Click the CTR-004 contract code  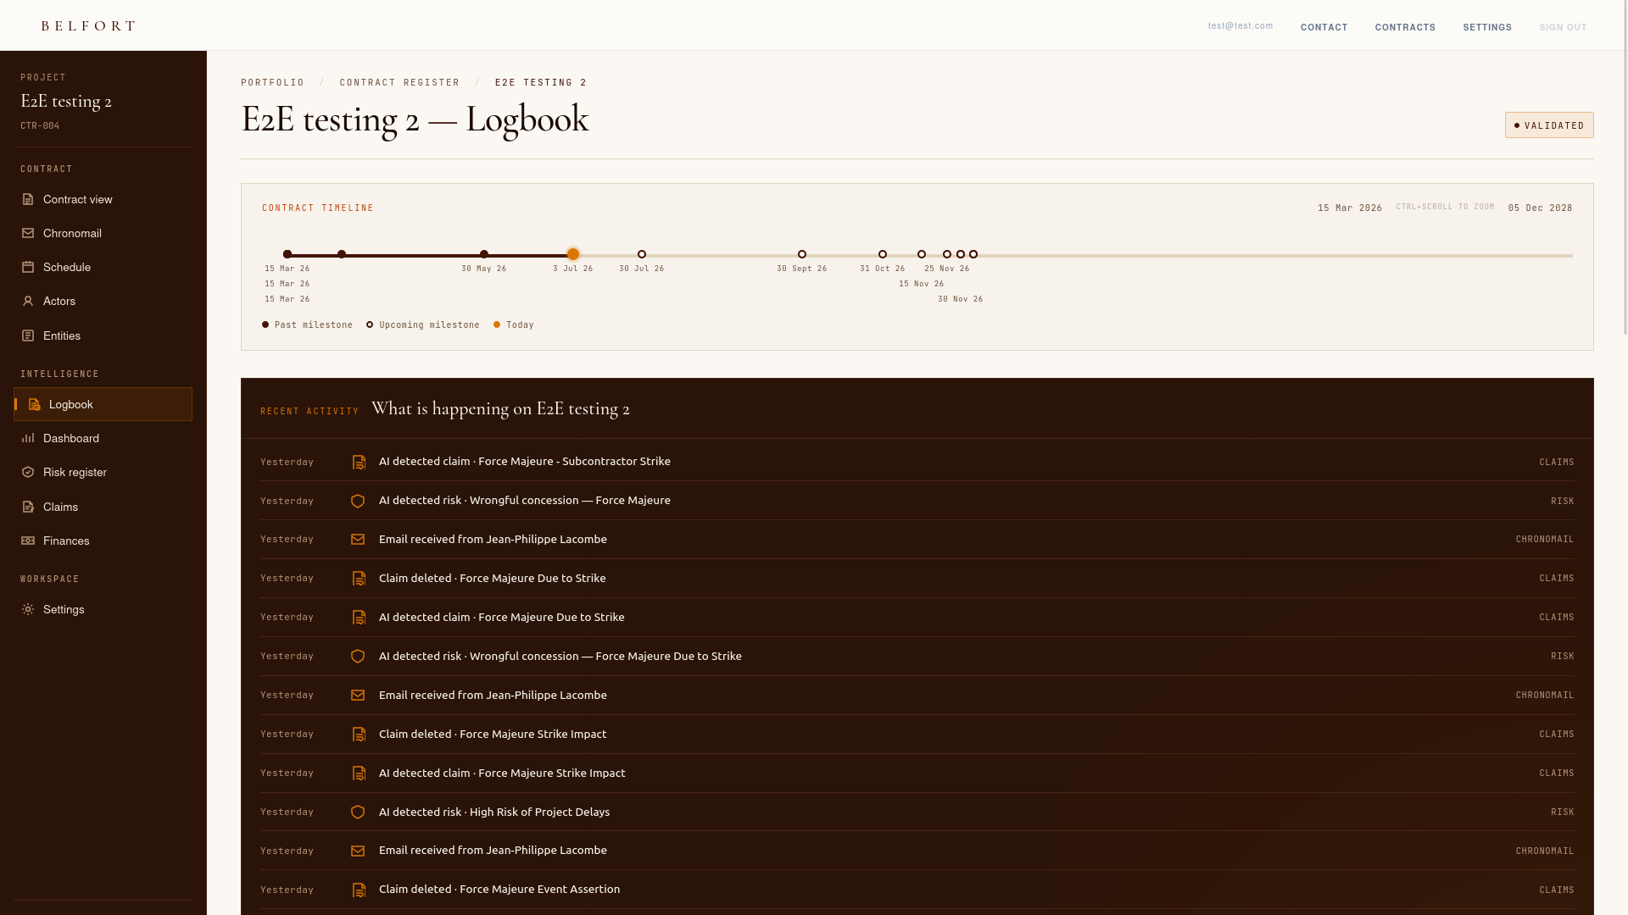(x=40, y=125)
